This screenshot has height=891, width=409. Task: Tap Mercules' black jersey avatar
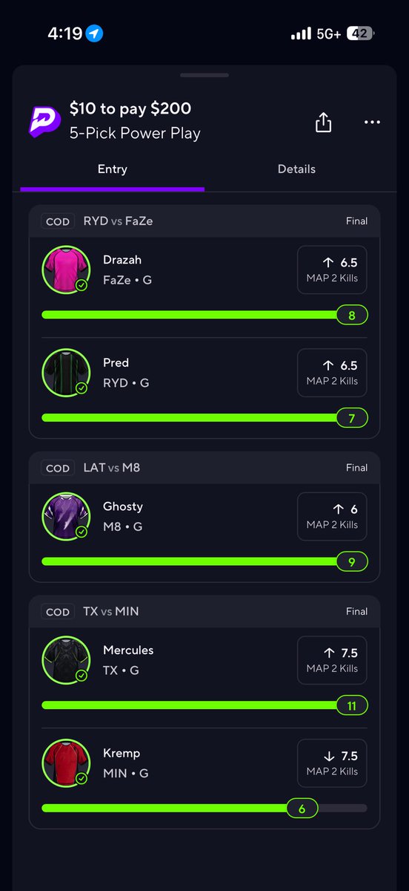[x=66, y=660]
